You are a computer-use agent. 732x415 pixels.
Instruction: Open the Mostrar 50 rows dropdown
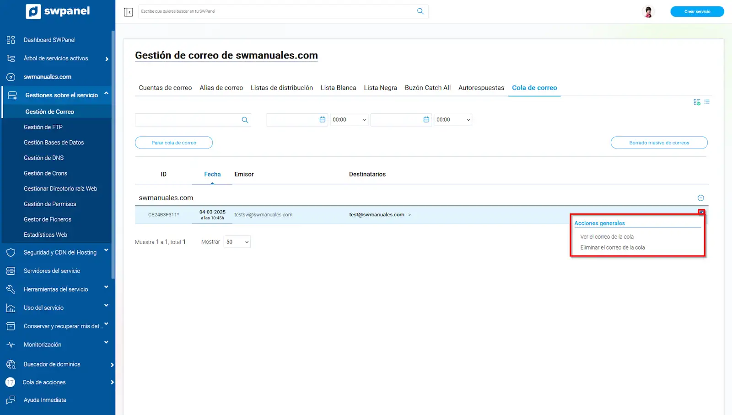click(x=237, y=242)
